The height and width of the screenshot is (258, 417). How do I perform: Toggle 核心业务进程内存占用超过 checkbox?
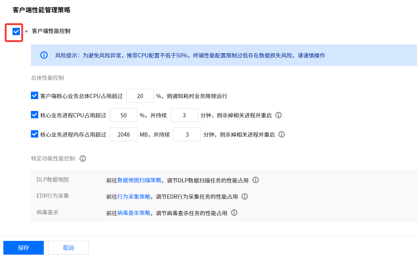click(35, 134)
